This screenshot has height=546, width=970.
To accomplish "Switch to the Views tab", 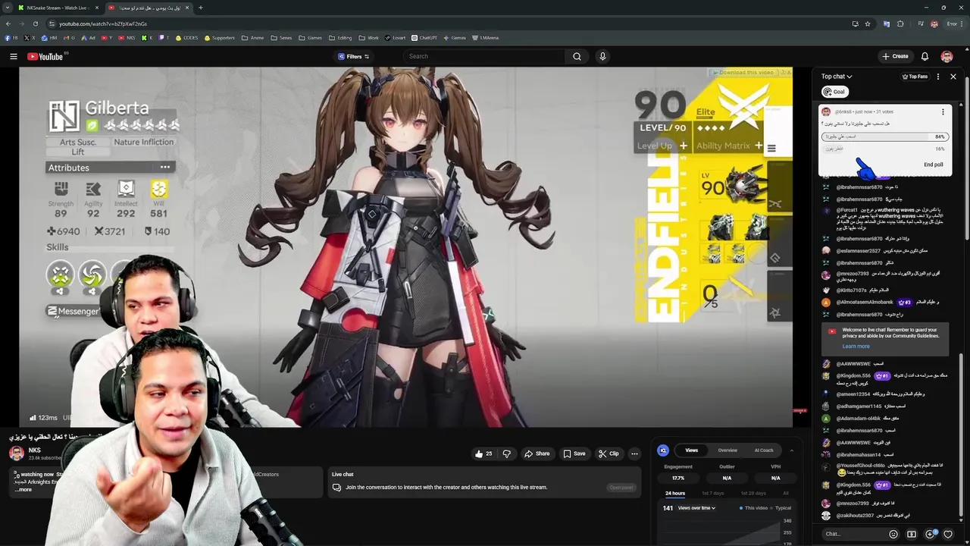I will (x=692, y=450).
